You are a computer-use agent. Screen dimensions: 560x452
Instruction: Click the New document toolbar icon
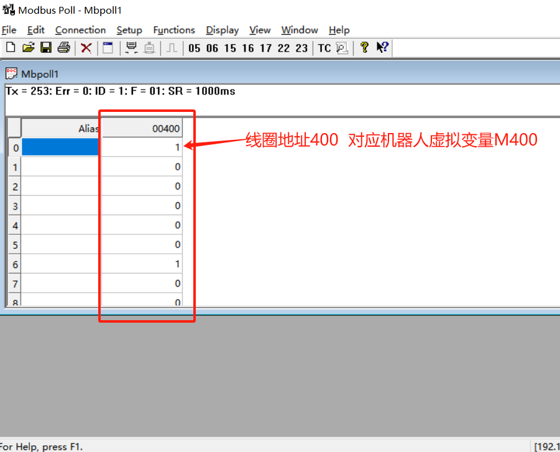(x=10, y=48)
